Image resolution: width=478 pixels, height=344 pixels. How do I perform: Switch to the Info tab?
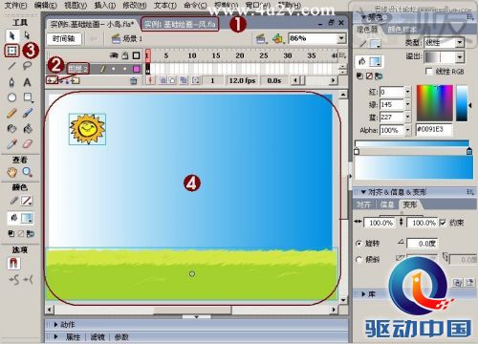coord(386,204)
